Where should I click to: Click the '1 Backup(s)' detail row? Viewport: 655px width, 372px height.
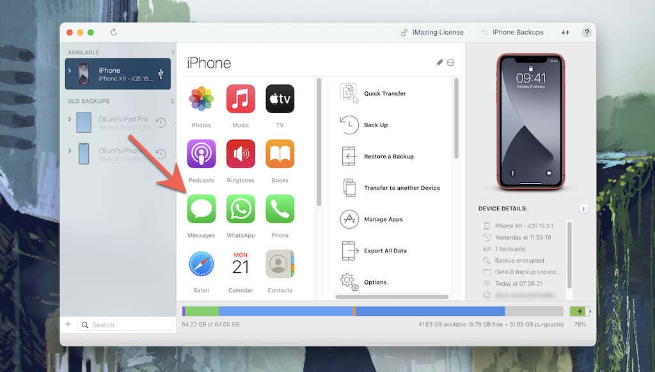510,249
